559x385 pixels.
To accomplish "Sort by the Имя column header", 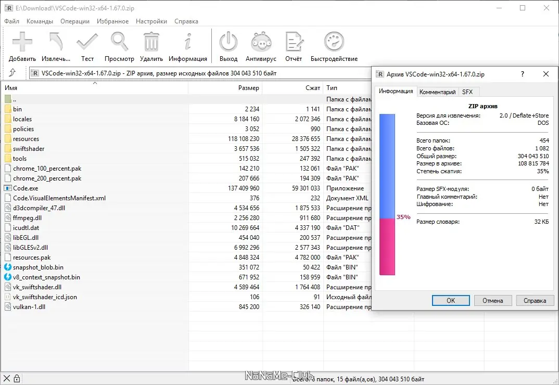I will pos(95,88).
